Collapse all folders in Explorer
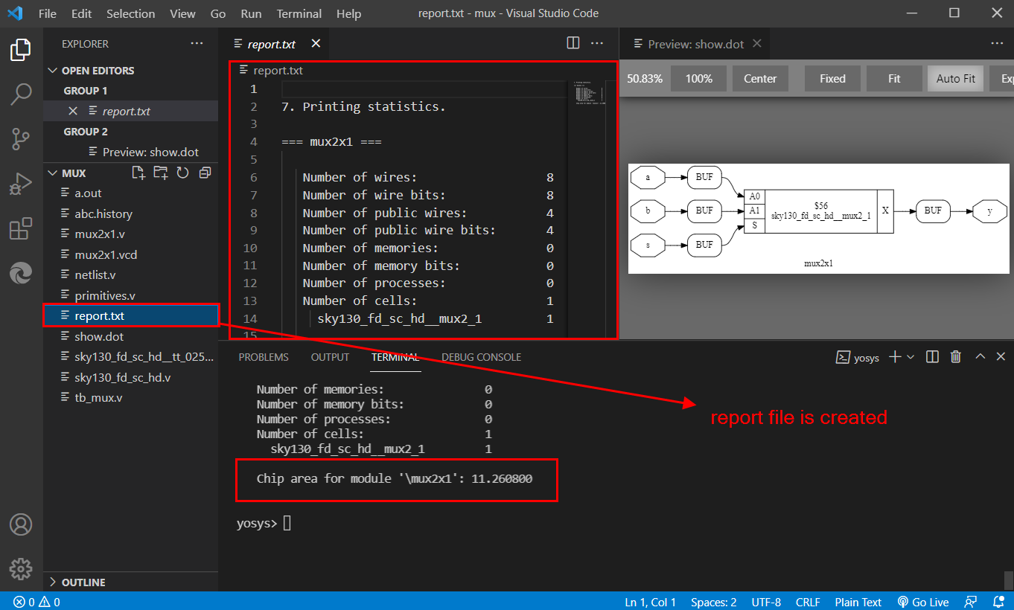 (x=205, y=173)
